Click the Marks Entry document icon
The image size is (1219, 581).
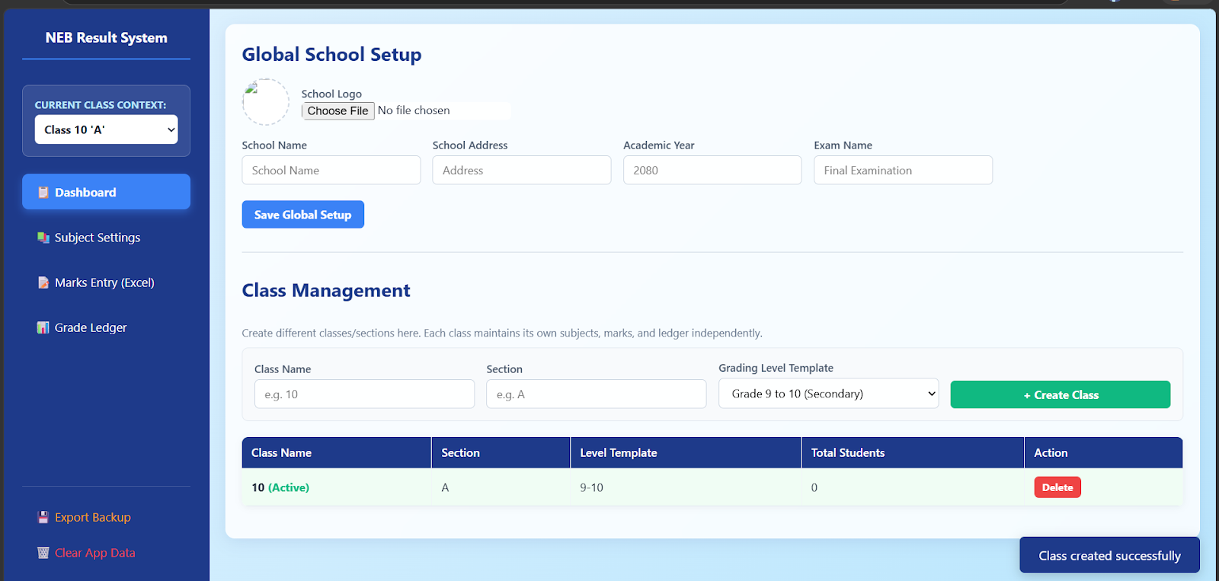click(43, 283)
